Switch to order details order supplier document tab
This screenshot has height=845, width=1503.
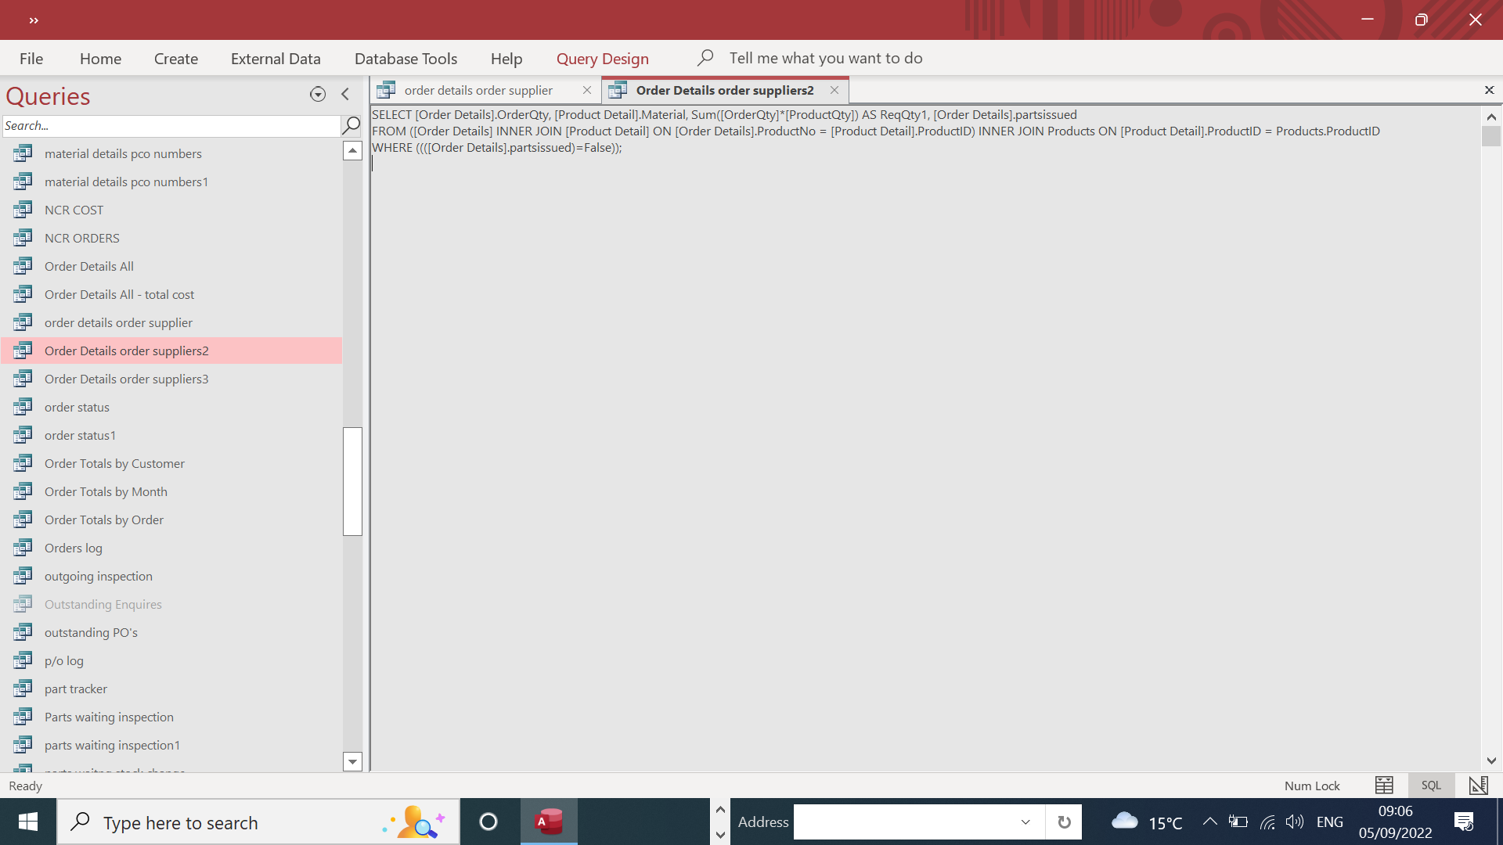(x=478, y=90)
